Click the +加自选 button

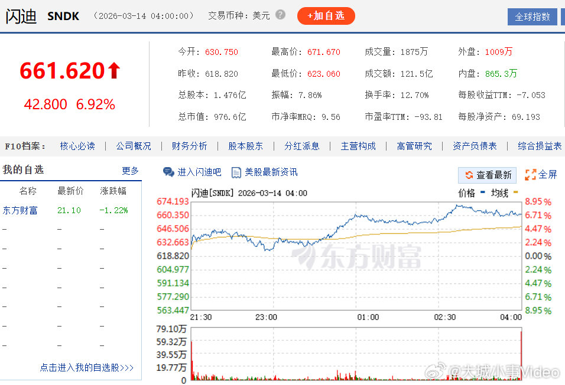coord(326,16)
